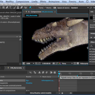
Task: Click the zoom in mountains icon in timeline
Action: click(x=71, y=93)
